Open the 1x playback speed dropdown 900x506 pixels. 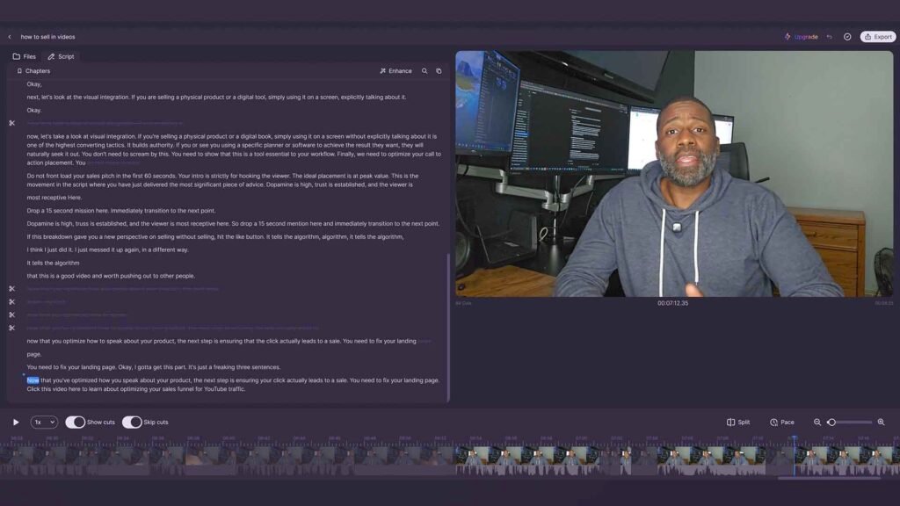click(x=44, y=423)
